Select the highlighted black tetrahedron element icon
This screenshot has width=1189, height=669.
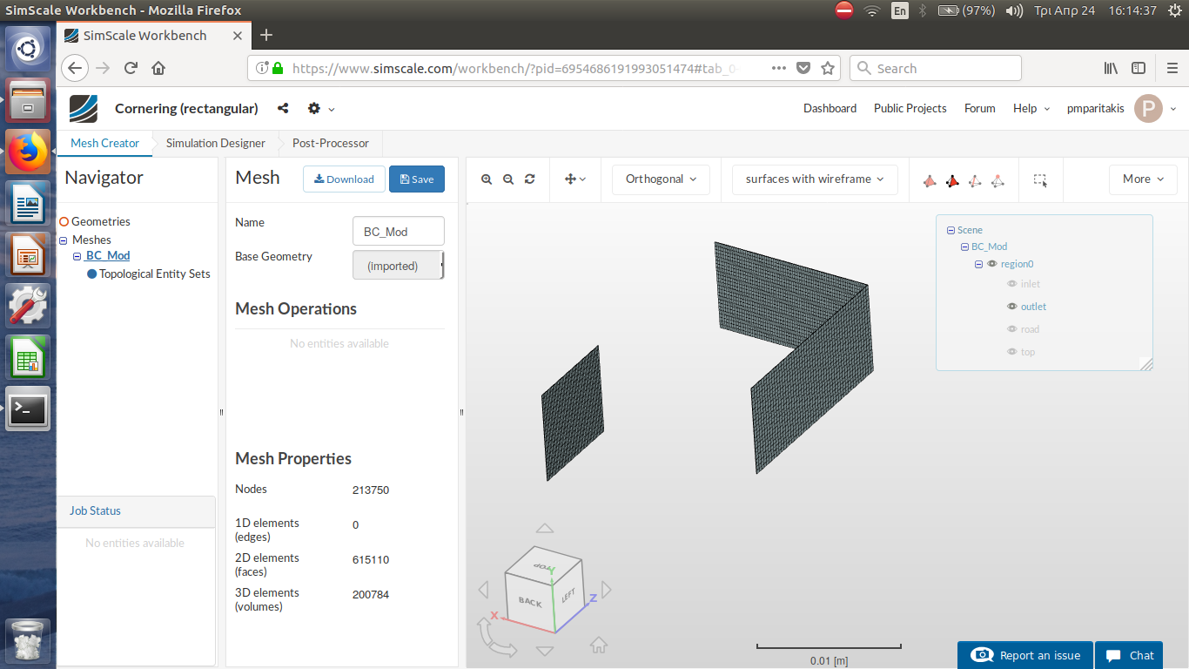pos(952,181)
